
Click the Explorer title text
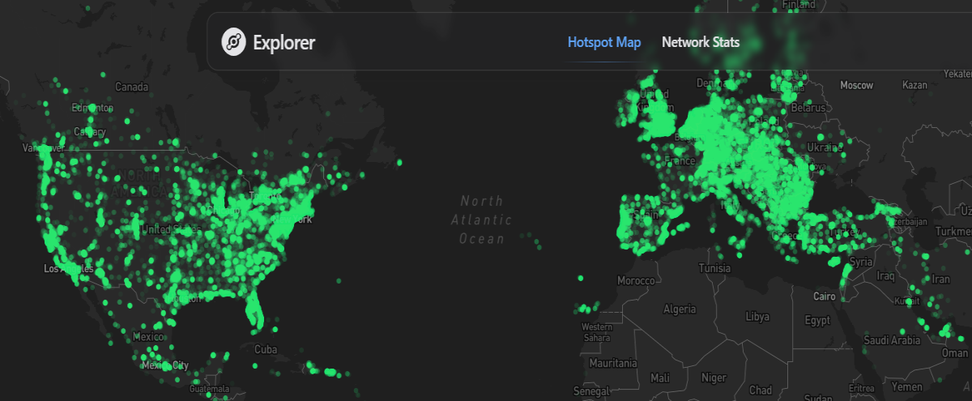tap(284, 42)
